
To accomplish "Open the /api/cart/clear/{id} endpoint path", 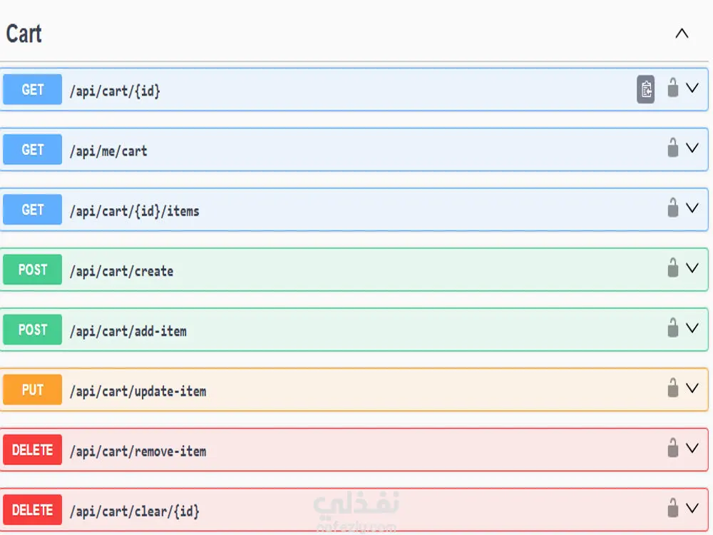I will pos(134,511).
